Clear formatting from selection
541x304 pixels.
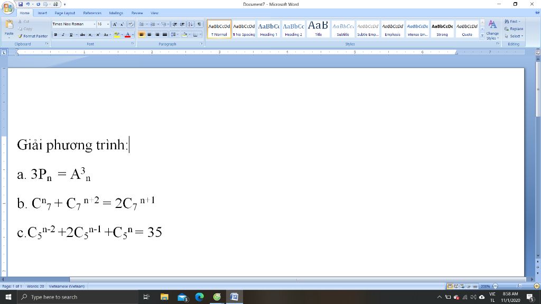130,24
